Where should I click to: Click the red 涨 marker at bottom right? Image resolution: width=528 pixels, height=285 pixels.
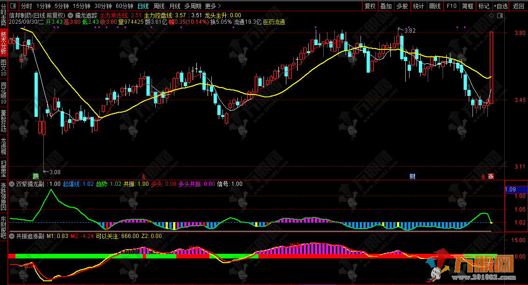(491, 176)
